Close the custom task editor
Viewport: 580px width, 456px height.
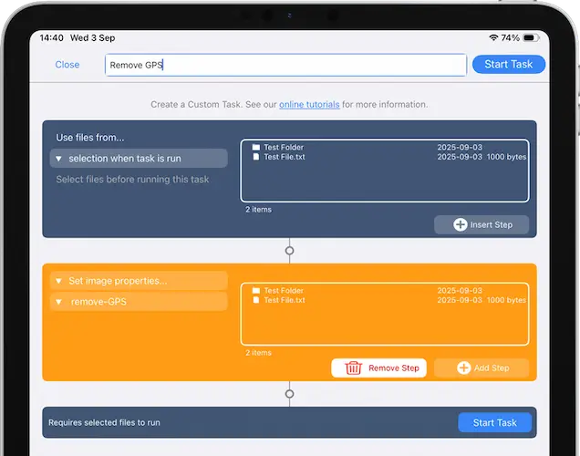(67, 65)
